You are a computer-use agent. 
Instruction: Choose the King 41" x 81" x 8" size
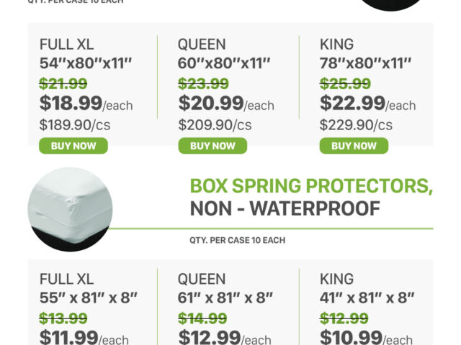click(x=367, y=297)
